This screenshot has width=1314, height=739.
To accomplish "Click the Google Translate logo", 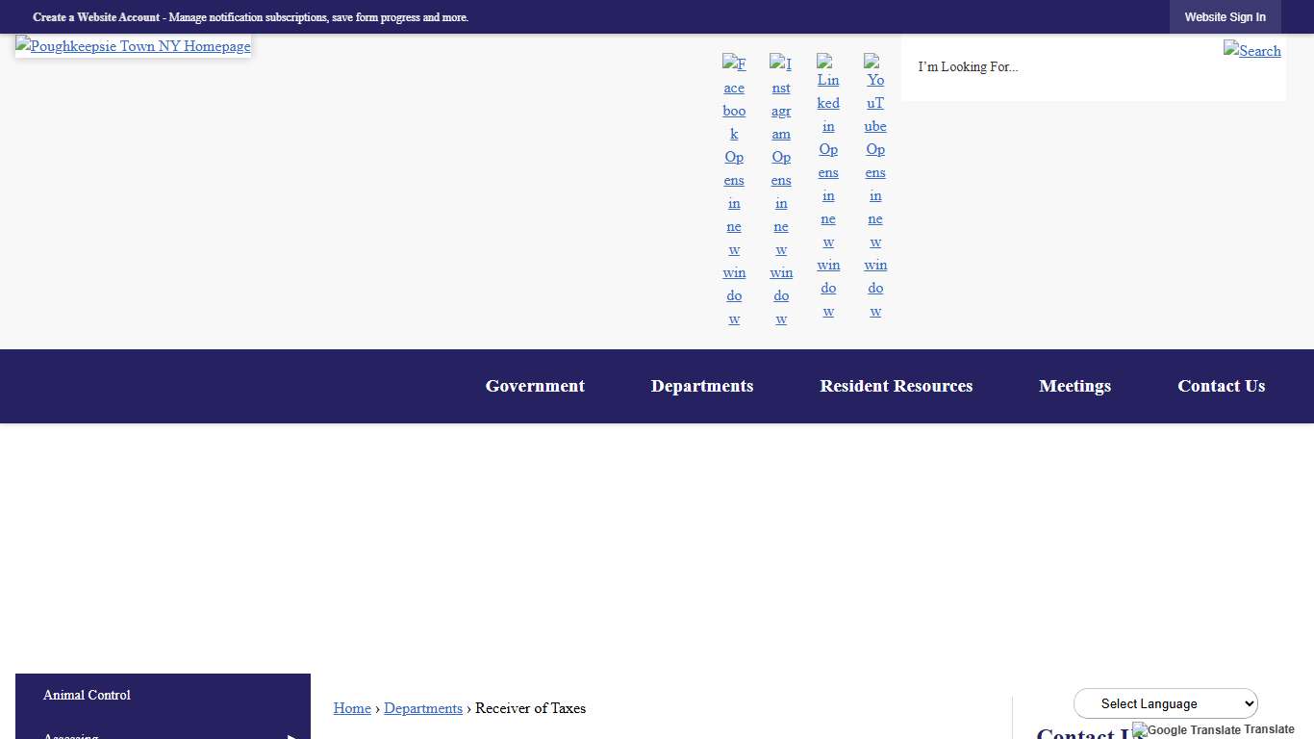I will 1186,730.
